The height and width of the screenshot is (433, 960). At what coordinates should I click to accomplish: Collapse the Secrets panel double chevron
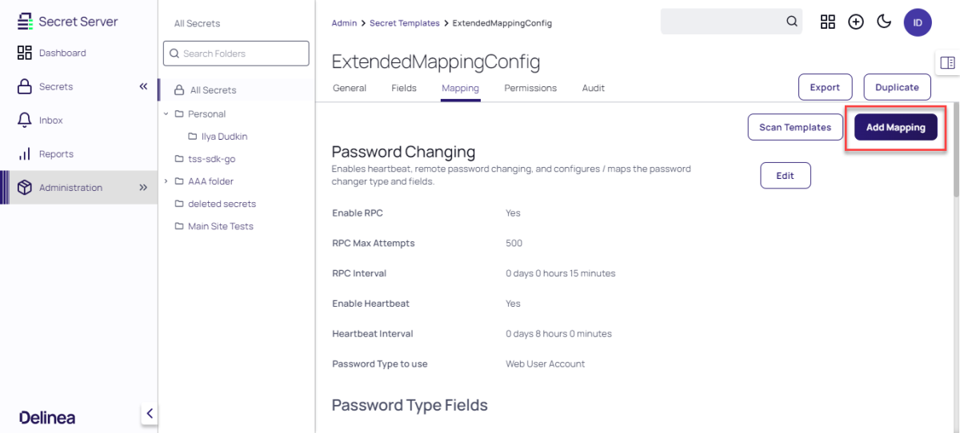coord(143,86)
